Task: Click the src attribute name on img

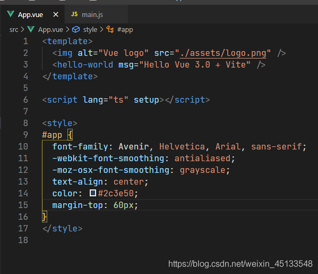Action: [x=161, y=53]
